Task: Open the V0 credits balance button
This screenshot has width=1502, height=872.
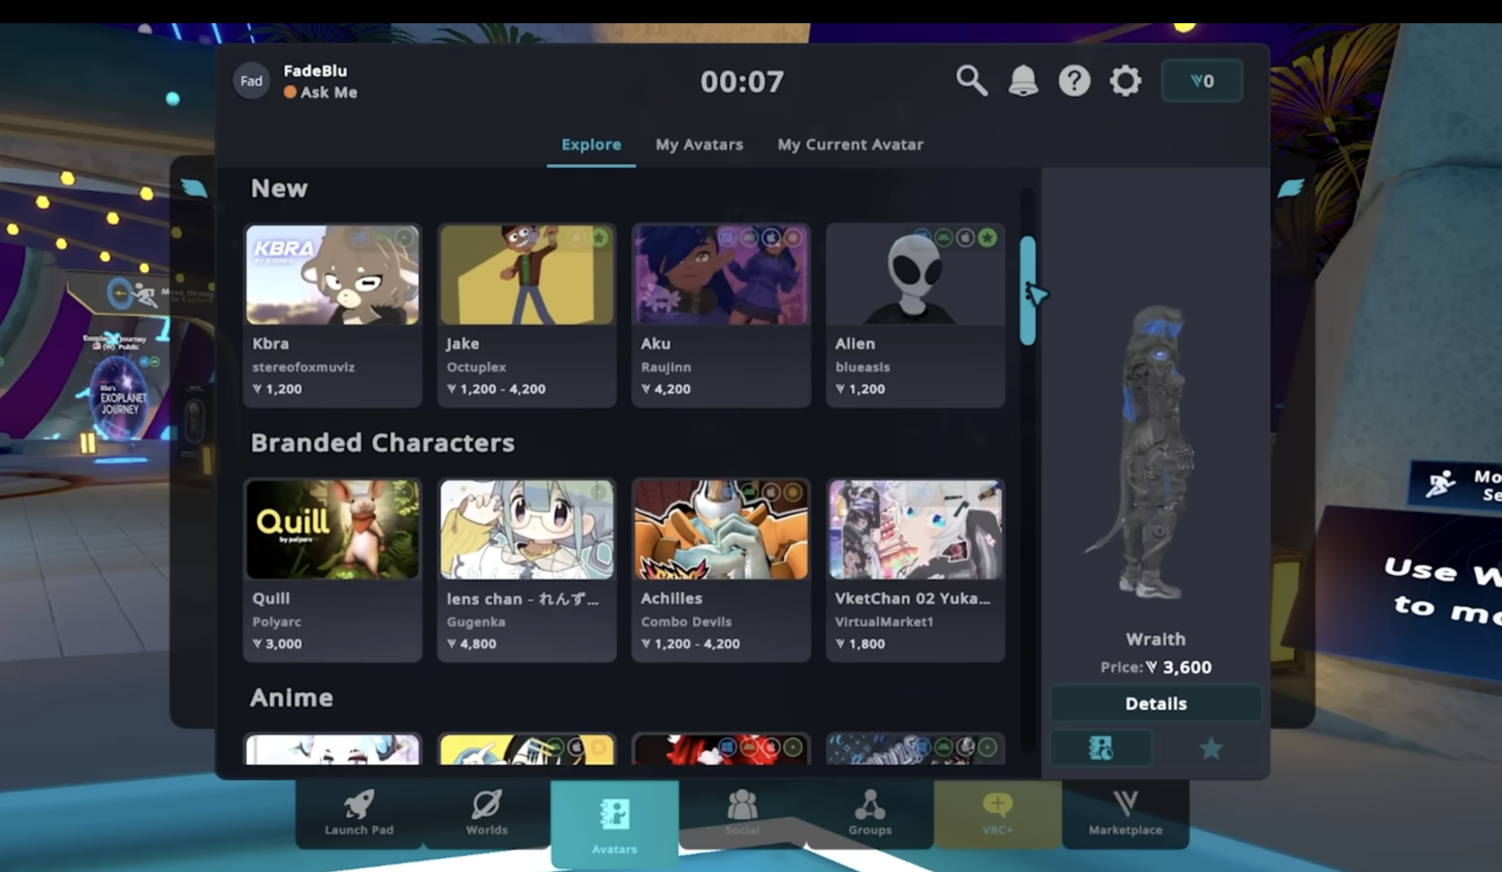Action: (x=1201, y=81)
